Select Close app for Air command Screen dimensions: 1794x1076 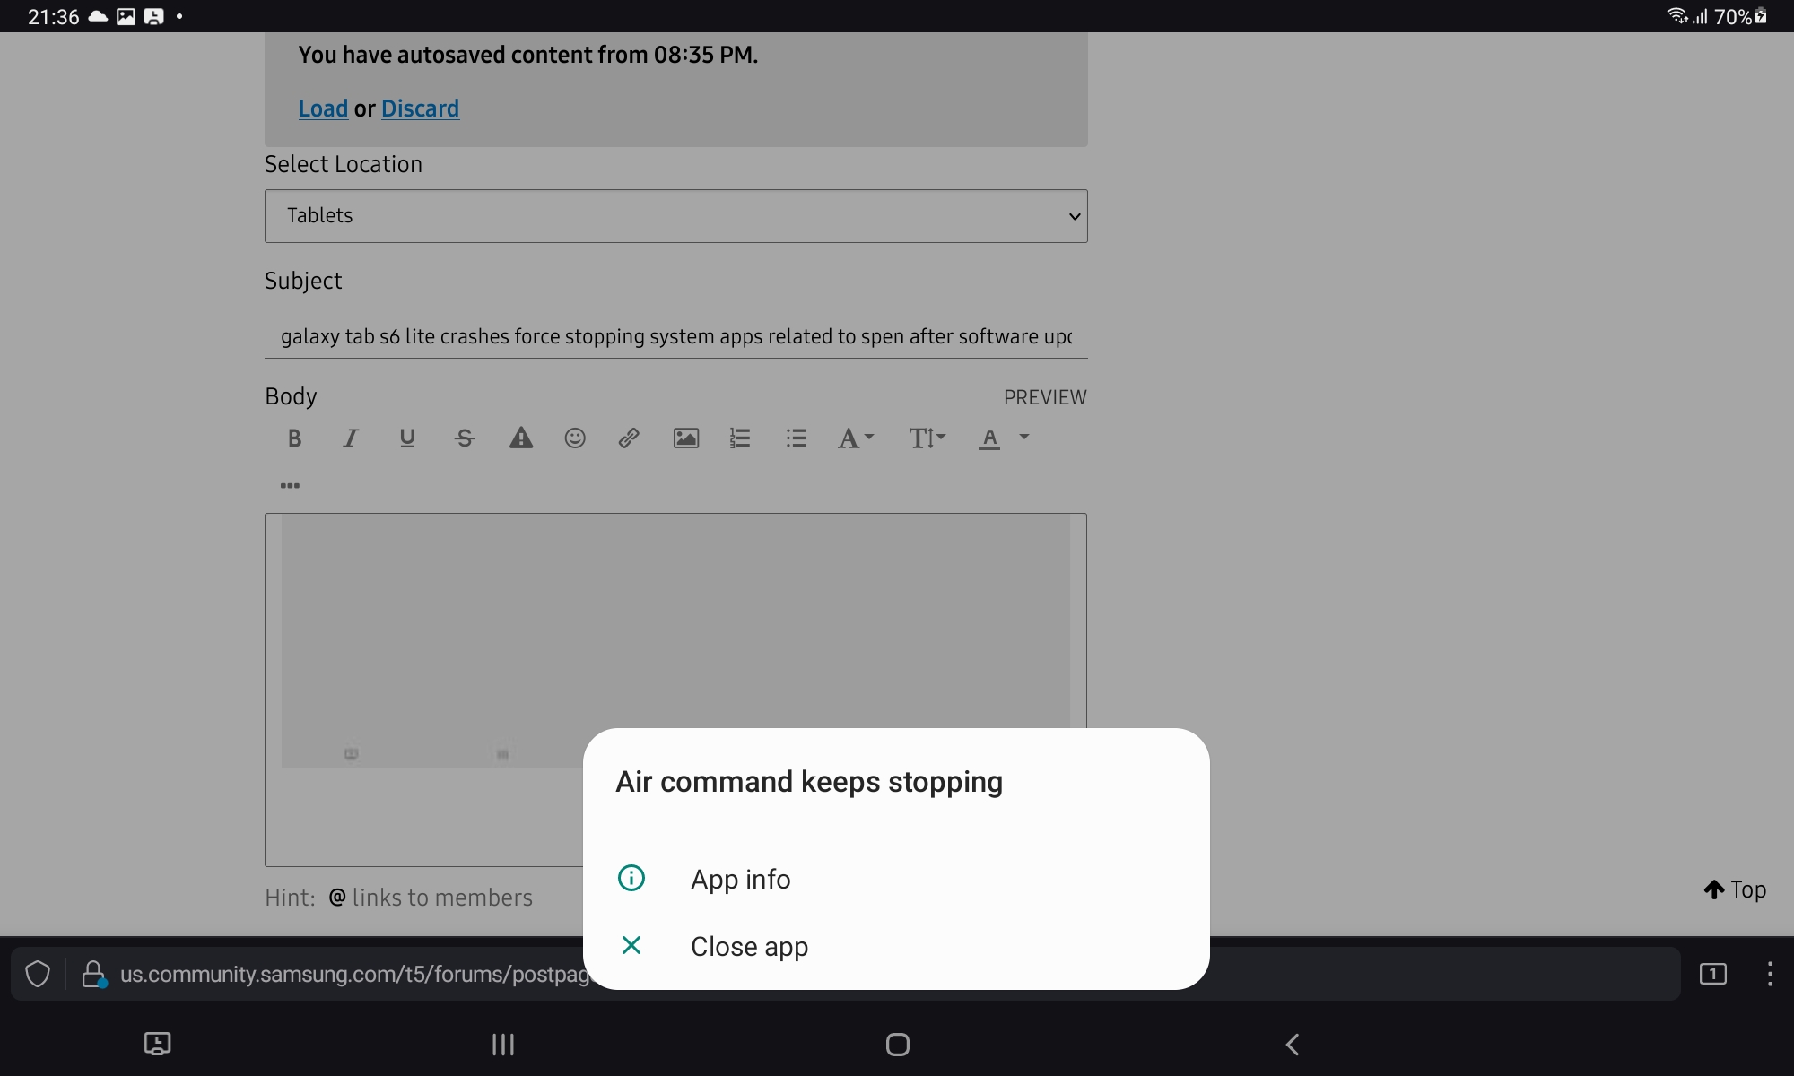[748, 945]
